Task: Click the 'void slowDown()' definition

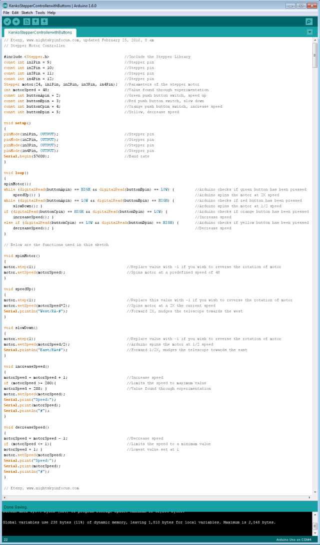Action: 20,328
